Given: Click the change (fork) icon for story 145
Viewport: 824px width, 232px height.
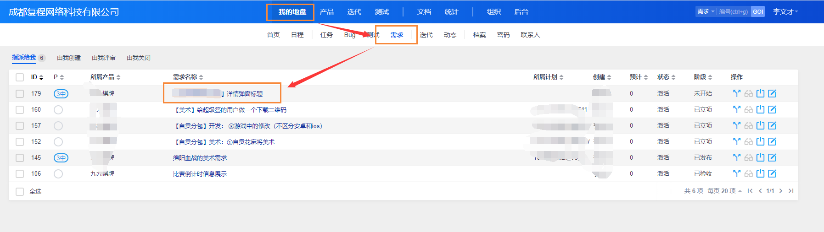Looking at the screenshot, I should tap(737, 157).
